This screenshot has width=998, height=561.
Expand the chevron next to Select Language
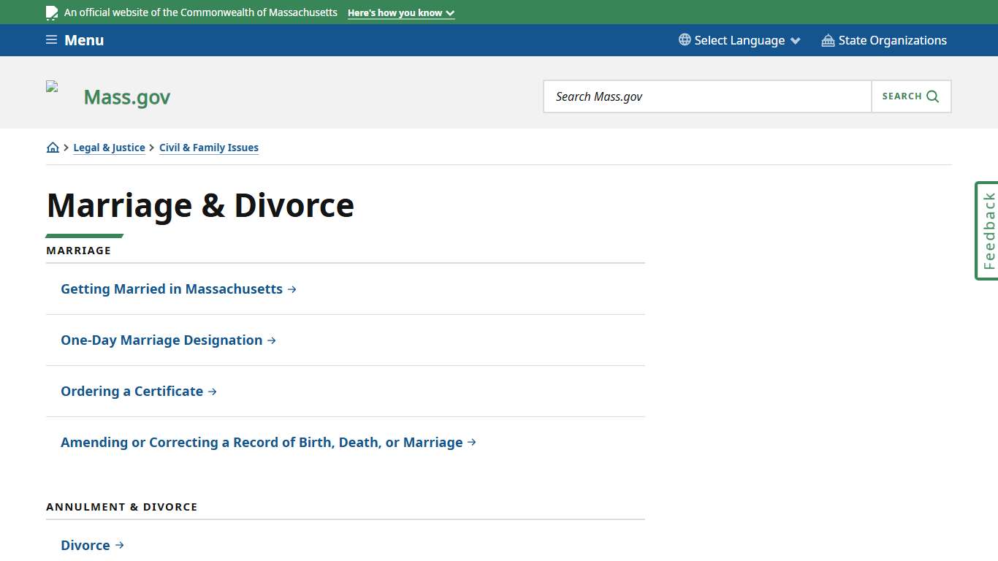tap(796, 40)
